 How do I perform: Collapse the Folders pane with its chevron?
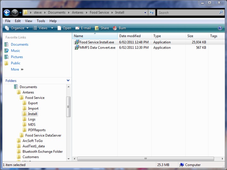pyautogui.click(x=68, y=80)
